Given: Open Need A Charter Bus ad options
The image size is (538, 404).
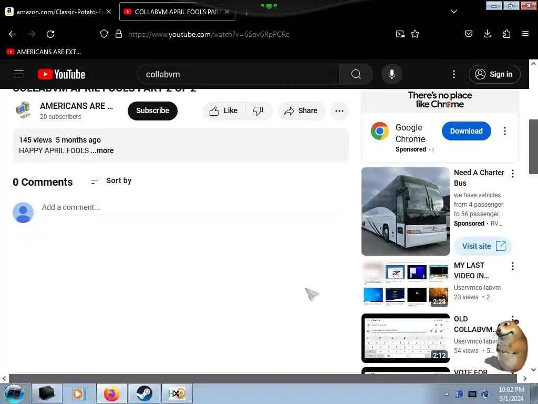Looking at the screenshot, I should click(513, 174).
